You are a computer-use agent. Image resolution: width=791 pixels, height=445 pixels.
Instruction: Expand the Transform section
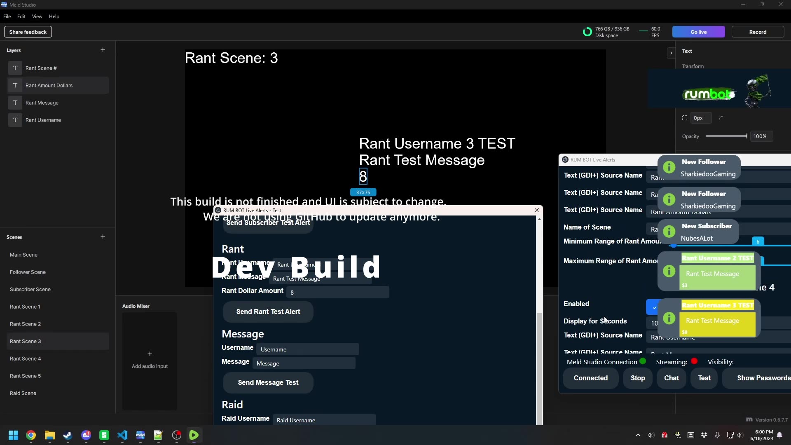(x=693, y=66)
